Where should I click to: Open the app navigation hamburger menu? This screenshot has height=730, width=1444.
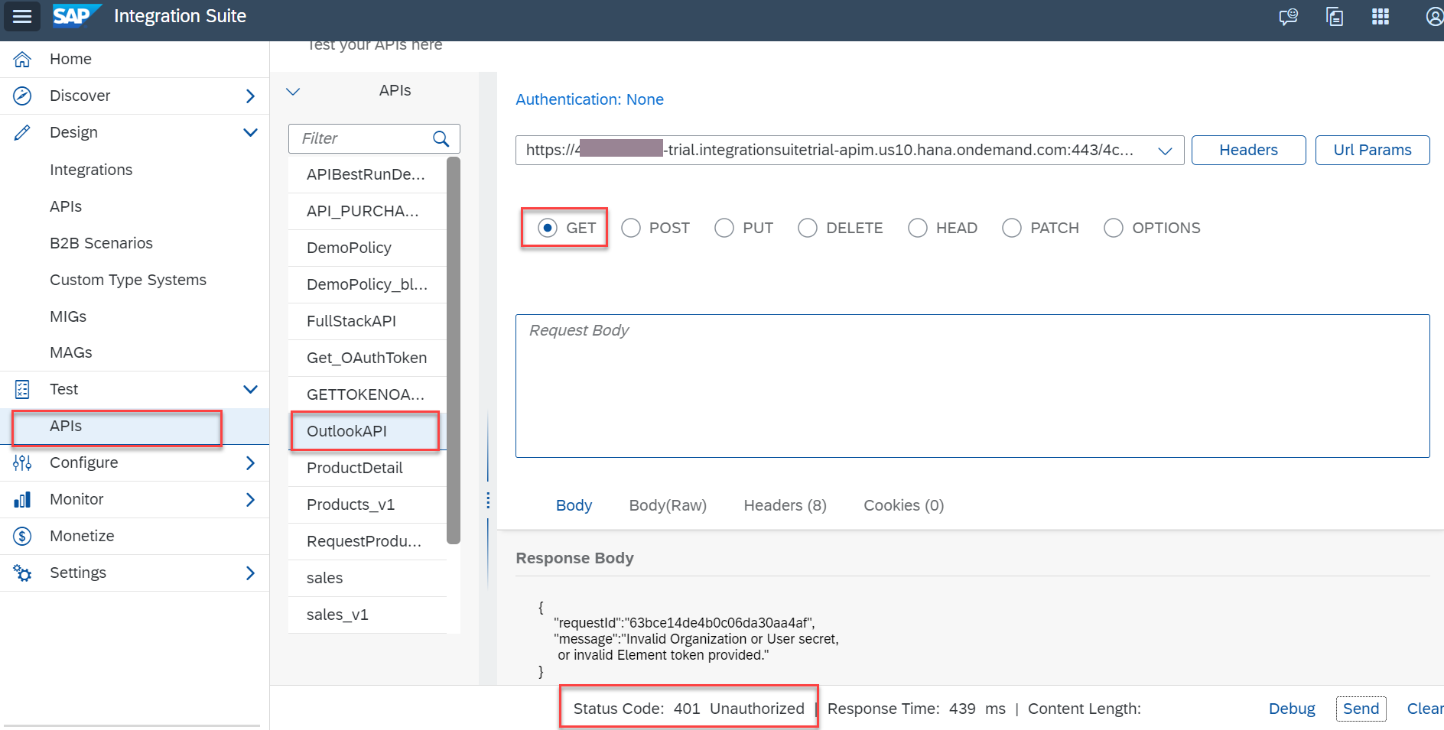(21, 16)
